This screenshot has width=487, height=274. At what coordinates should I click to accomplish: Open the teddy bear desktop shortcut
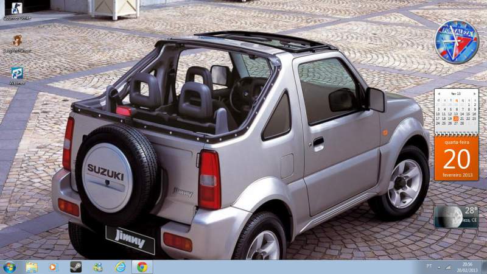coord(17,43)
